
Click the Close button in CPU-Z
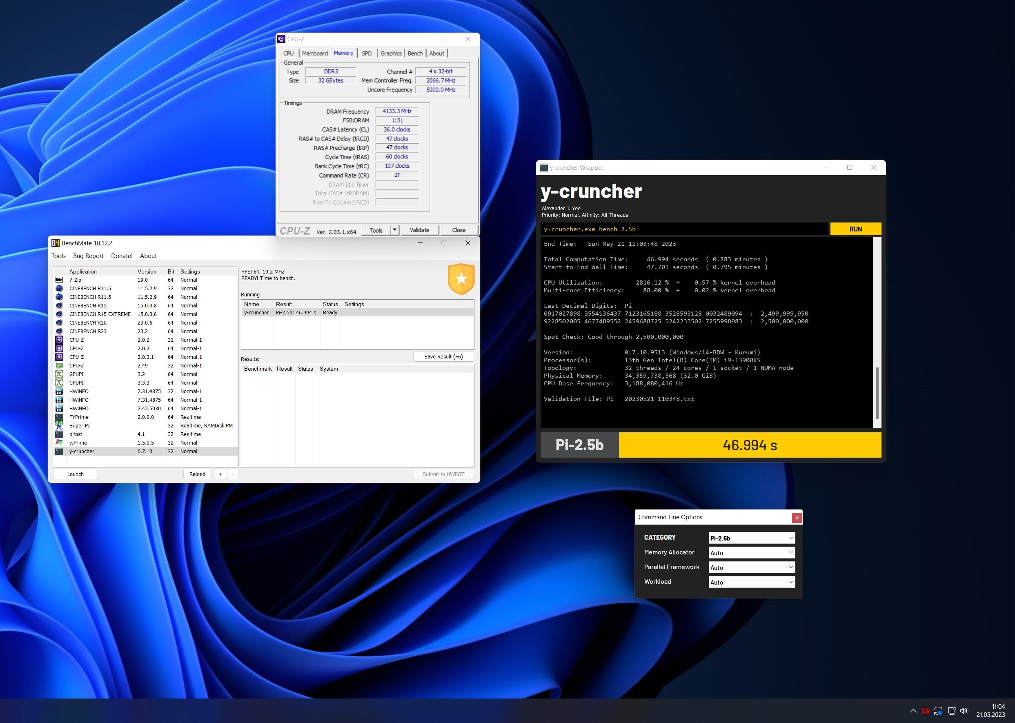click(459, 230)
